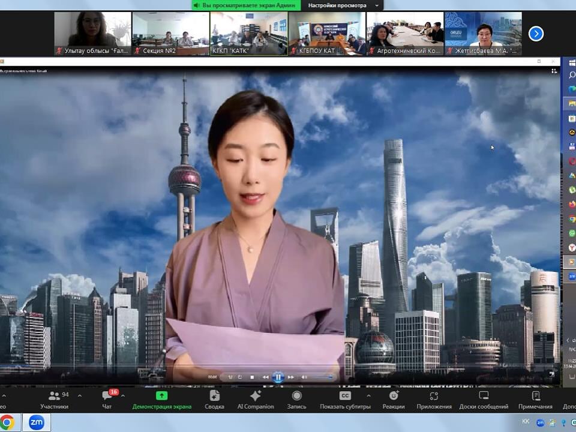The height and width of the screenshot is (432, 576).
Task: Open Google Drive on the shared screen taskbar
Action: [x=572, y=176]
